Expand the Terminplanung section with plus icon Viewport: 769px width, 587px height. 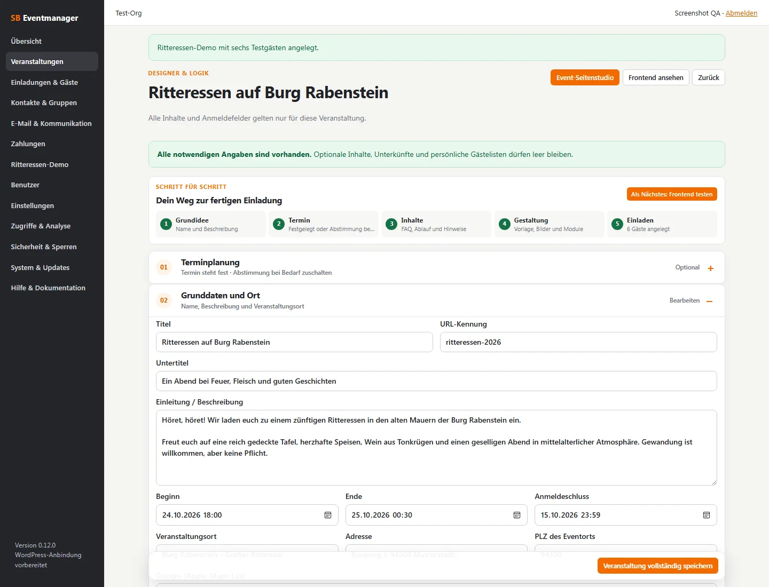710,268
